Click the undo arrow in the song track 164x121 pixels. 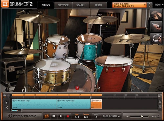click(5, 96)
